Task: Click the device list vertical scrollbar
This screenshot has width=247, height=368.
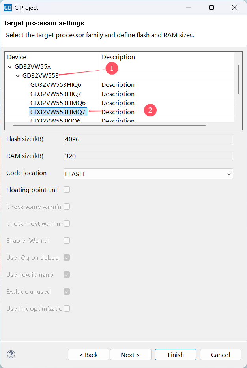Action: coord(238,79)
